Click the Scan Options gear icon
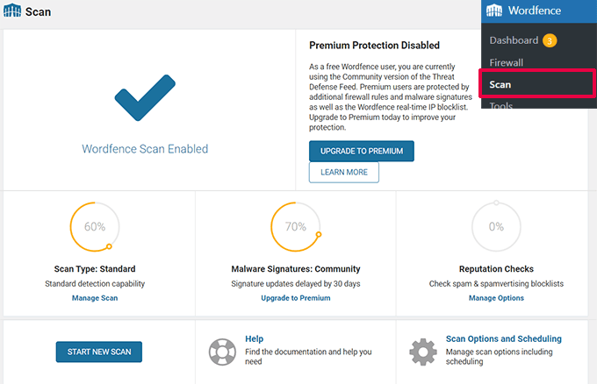The height and width of the screenshot is (384, 597). click(x=423, y=352)
